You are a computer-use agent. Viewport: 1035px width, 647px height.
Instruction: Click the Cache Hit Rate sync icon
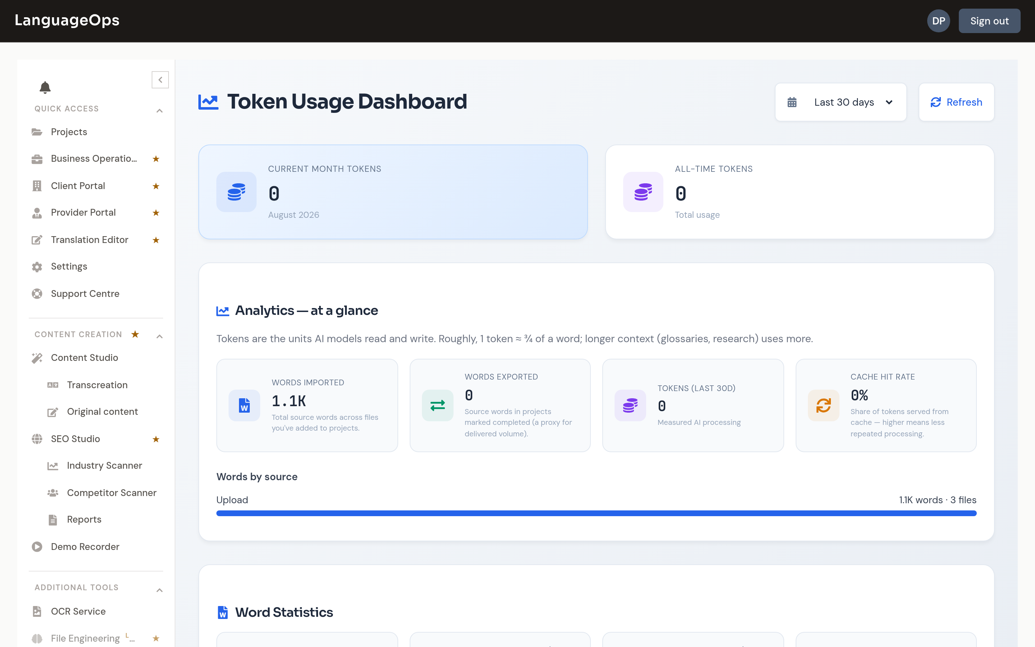(x=823, y=405)
